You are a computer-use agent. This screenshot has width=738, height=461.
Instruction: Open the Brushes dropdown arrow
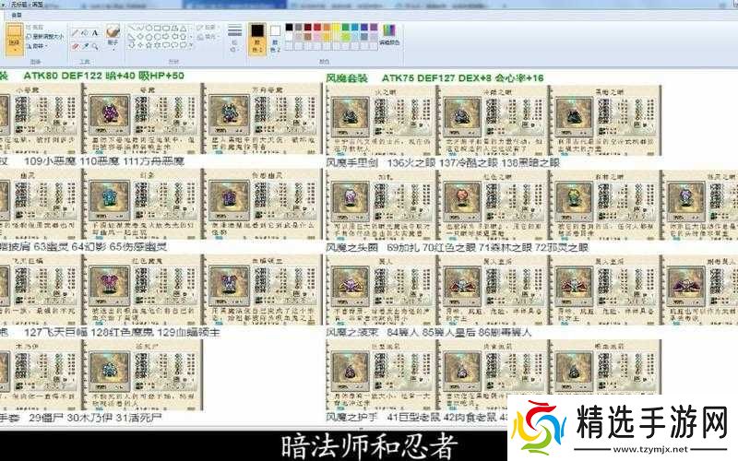point(113,48)
